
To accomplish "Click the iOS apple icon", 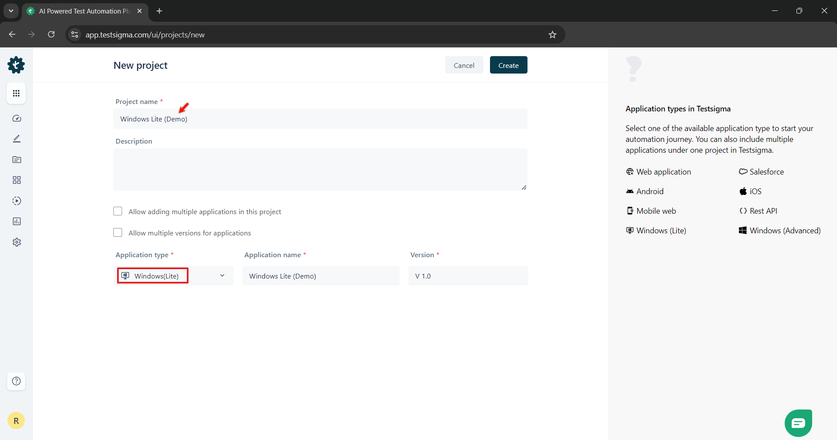I will (x=743, y=191).
